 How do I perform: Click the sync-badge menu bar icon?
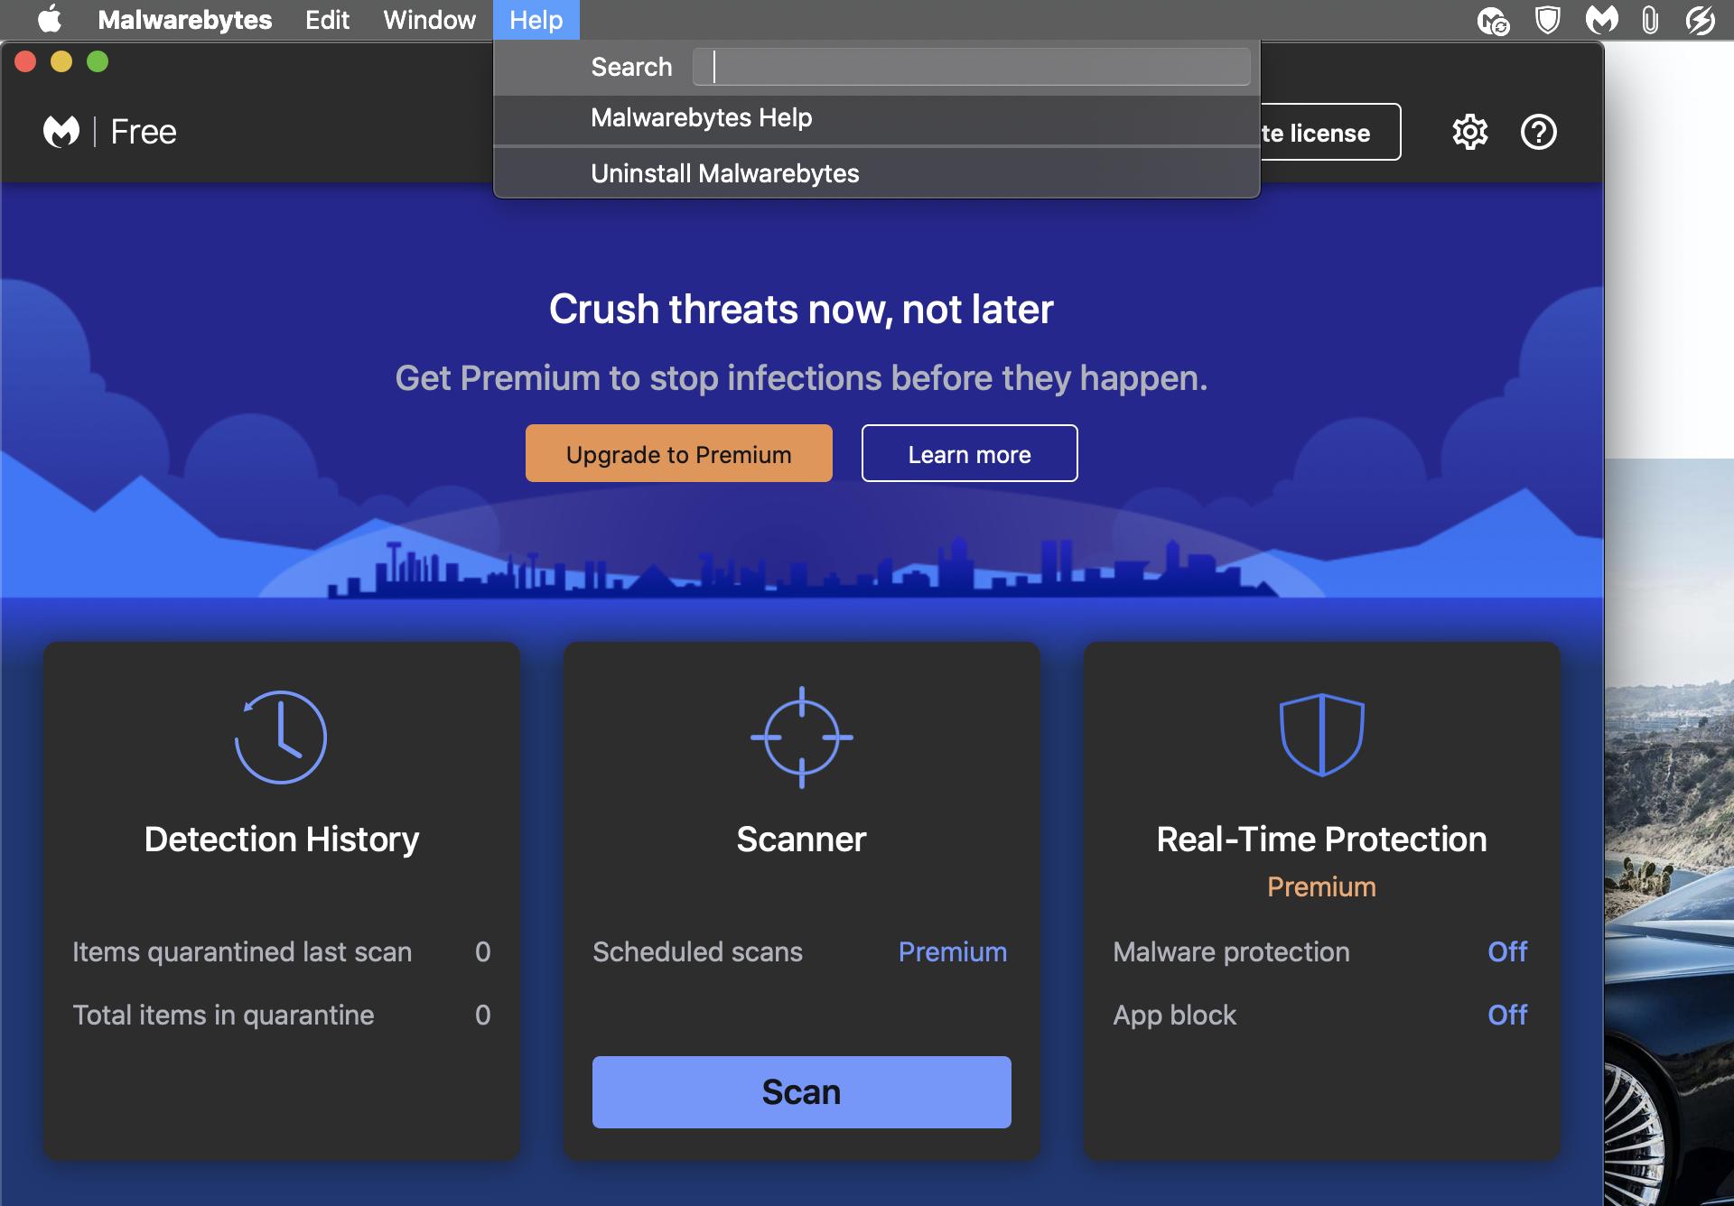point(1493,19)
